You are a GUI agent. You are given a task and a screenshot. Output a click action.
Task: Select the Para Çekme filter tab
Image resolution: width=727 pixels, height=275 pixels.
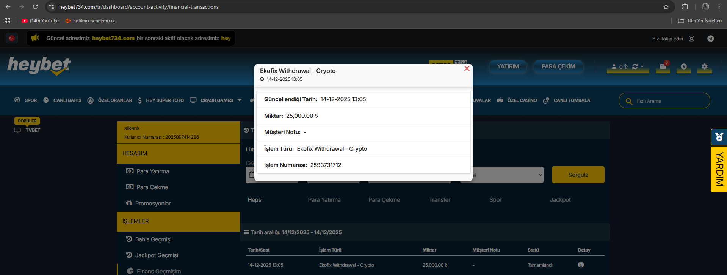(384, 200)
